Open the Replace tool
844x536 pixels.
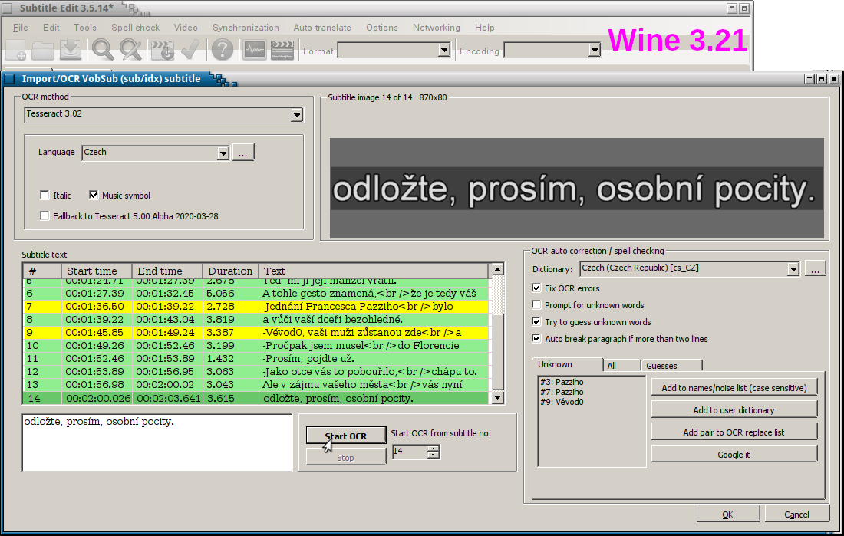click(x=130, y=49)
